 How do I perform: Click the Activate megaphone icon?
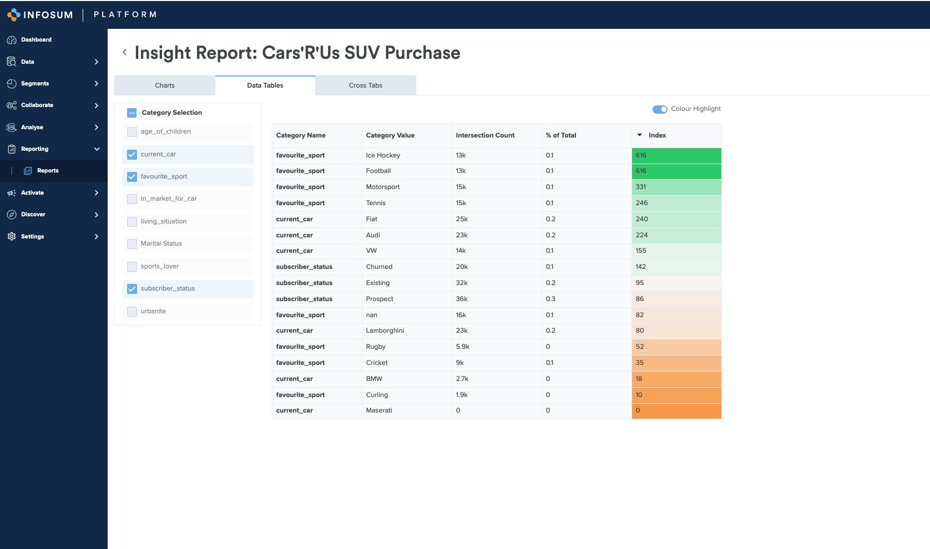pos(12,193)
